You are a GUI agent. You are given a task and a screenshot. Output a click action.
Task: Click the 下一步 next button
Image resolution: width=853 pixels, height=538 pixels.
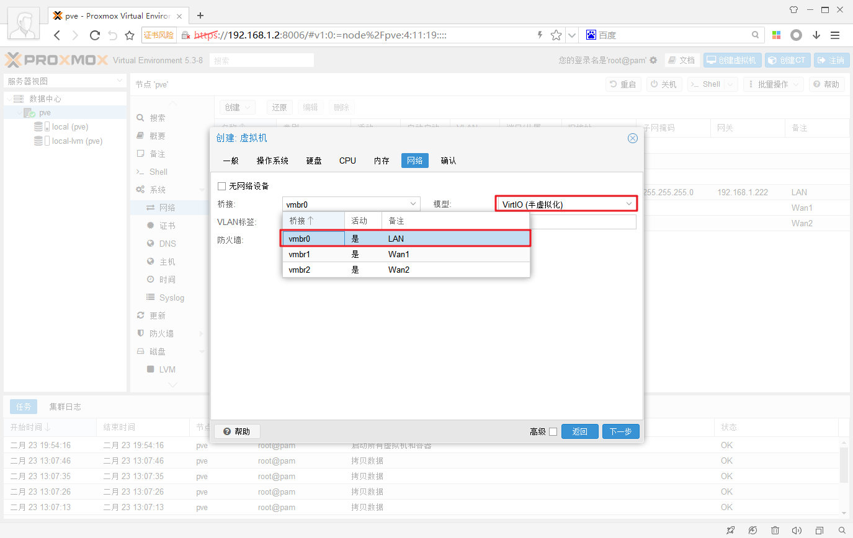[620, 431]
